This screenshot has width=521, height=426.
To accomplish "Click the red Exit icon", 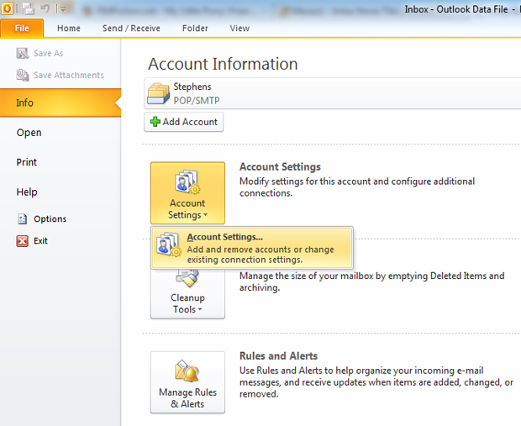I will pyautogui.click(x=22, y=241).
